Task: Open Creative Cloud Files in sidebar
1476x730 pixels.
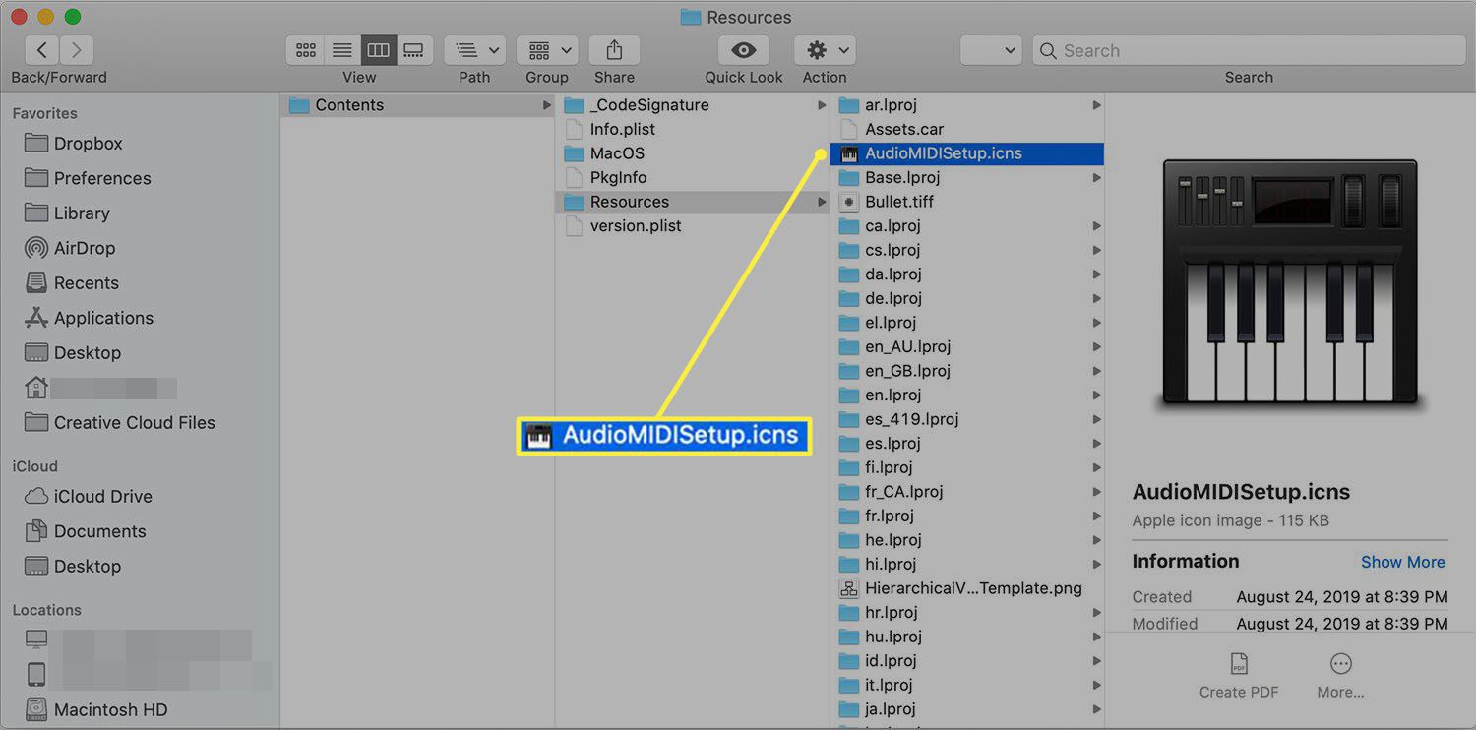Action: click(x=119, y=423)
